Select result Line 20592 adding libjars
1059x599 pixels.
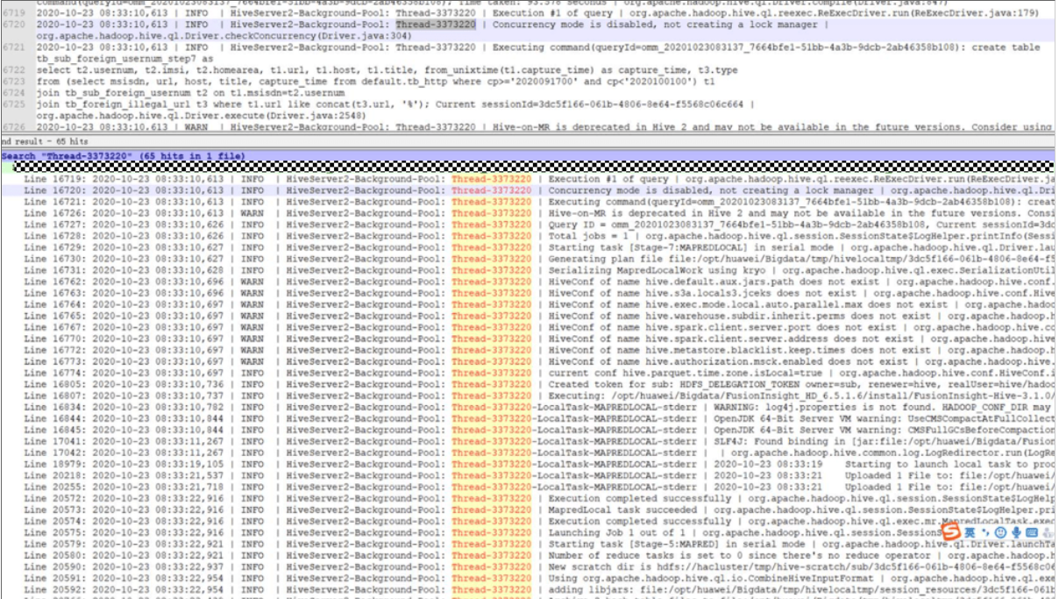pos(529,589)
